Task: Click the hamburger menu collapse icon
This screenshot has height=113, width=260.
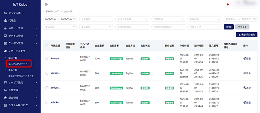Action: tap(46, 5)
